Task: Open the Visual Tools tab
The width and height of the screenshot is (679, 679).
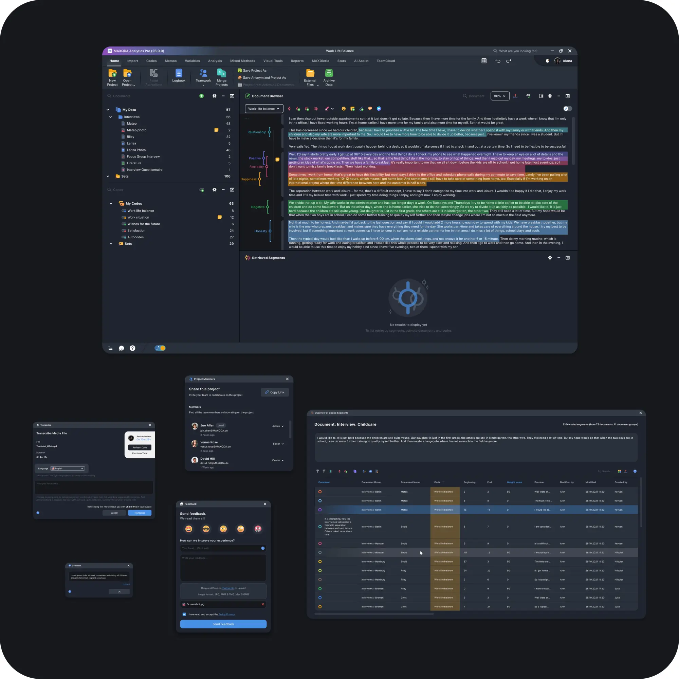Action: (x=273, y=61)
